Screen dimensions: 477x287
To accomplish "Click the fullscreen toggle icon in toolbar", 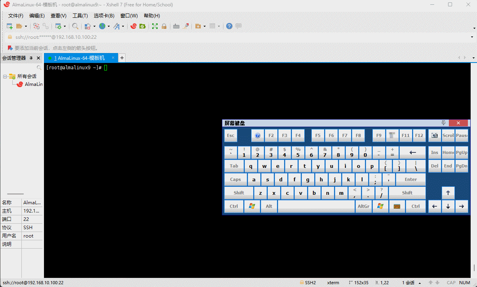I will pos(155,26).
